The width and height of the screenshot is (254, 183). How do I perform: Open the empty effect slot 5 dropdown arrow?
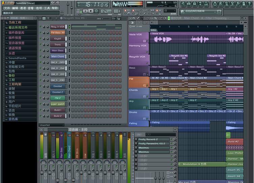click(x=136, y=156)
